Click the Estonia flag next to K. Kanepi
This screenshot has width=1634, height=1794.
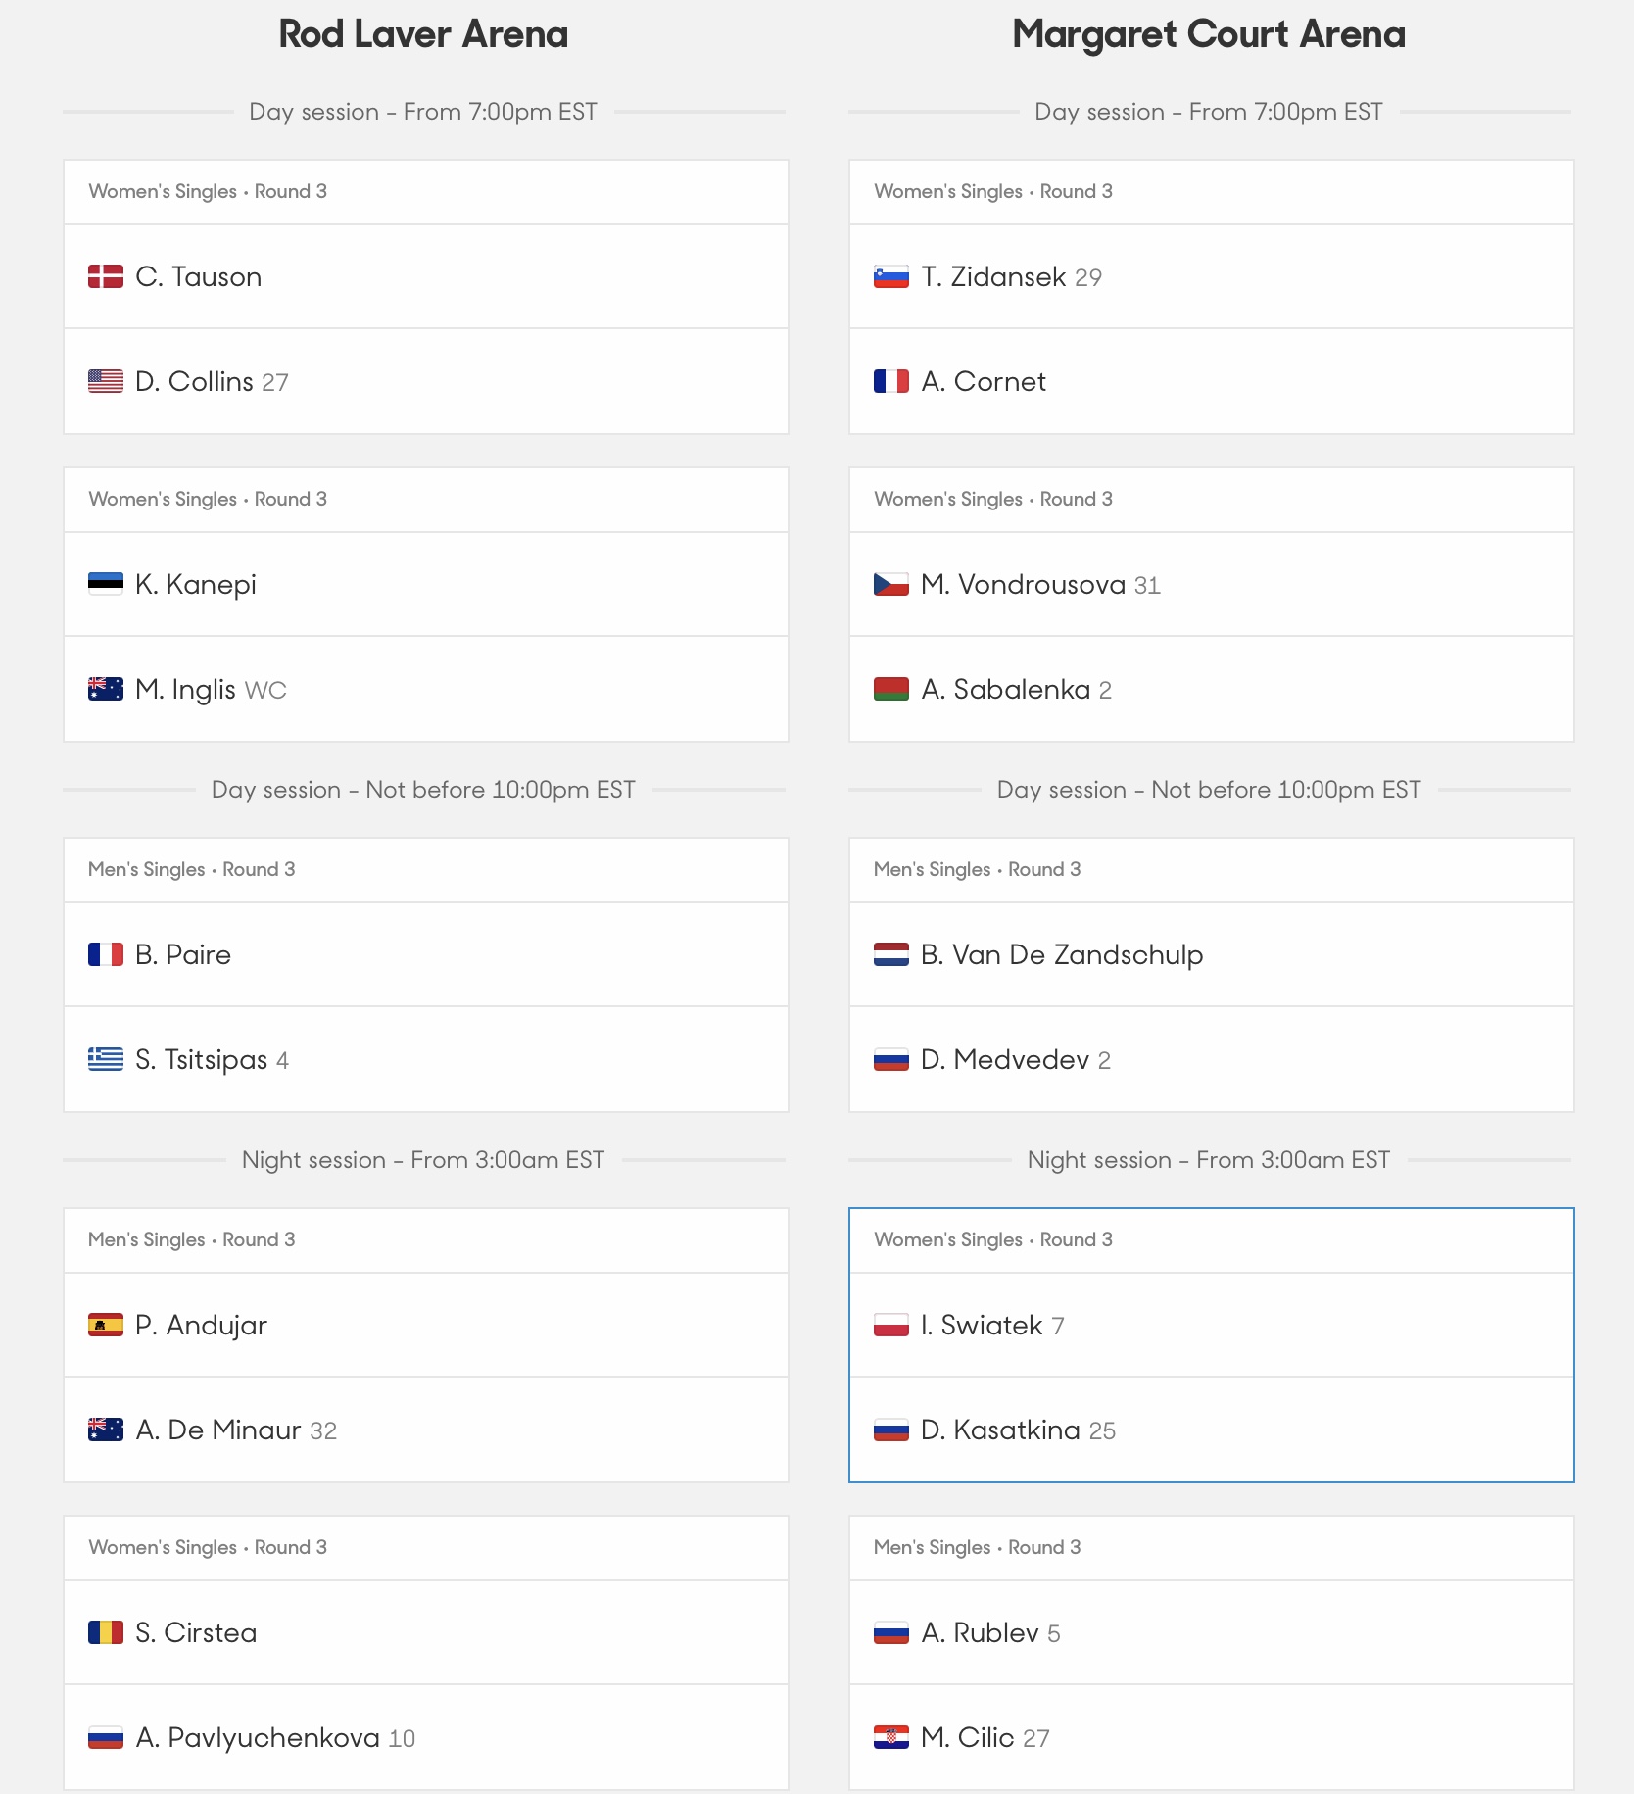[x=106, y=584]
